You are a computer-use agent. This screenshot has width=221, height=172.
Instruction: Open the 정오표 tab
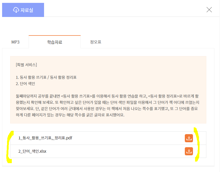96,42
